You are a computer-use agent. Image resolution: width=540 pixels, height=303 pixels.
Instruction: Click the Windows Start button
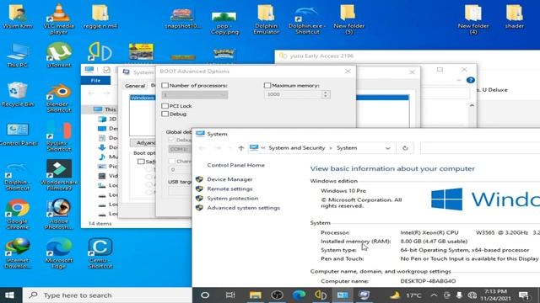pyautogui.click(x=9, y=295)
